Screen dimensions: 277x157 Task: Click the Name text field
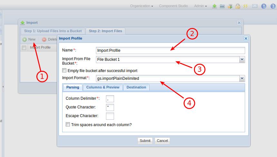170,51
